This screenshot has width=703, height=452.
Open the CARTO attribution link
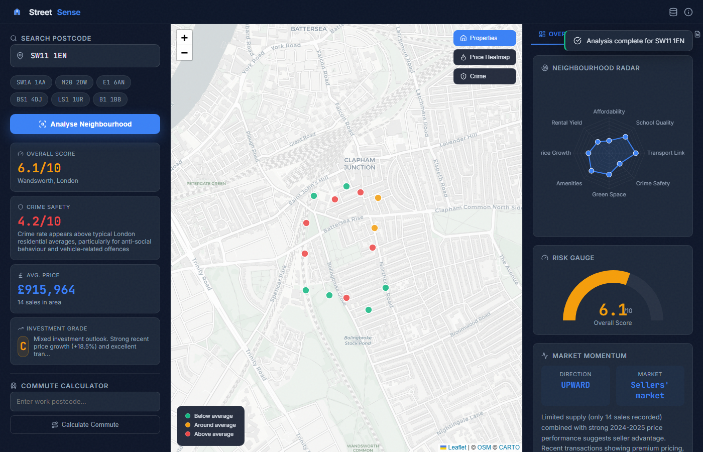click(x=509, y=447)
